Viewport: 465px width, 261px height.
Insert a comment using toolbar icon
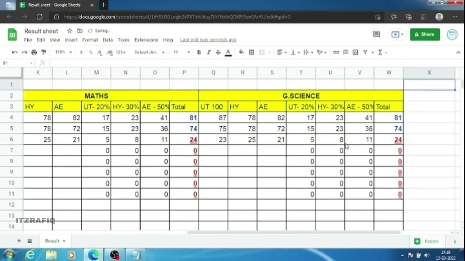345,52
